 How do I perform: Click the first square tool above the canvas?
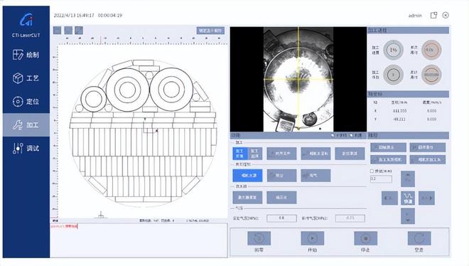(x=57, y=30)
